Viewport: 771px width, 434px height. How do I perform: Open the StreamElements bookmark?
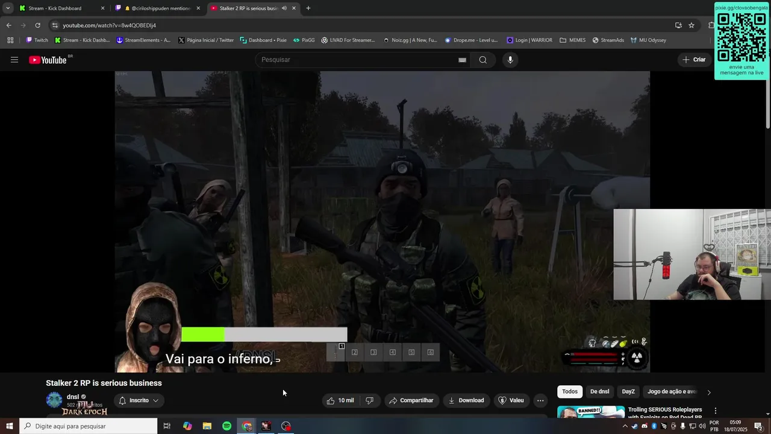143,40
